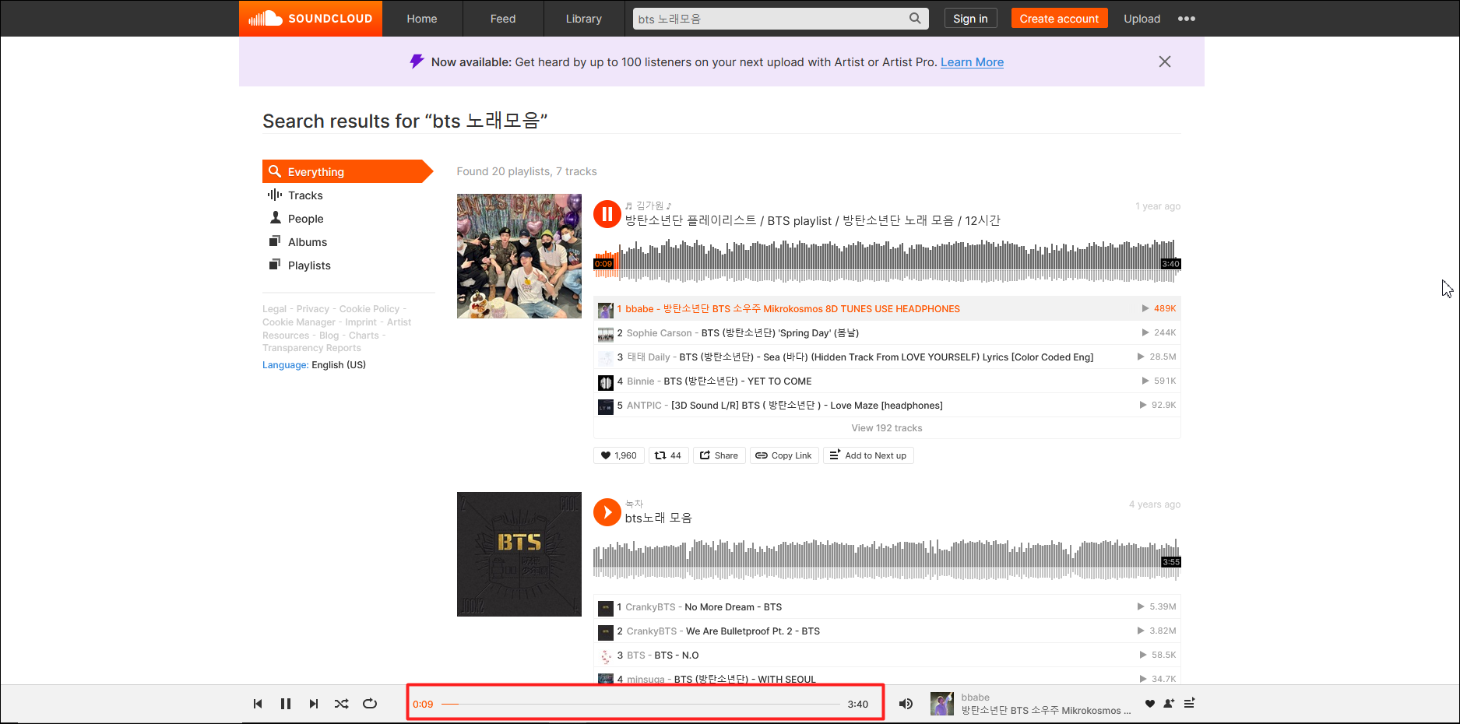Click the Learn More link
Screen dimensions: 1460x724
(972, 62)
